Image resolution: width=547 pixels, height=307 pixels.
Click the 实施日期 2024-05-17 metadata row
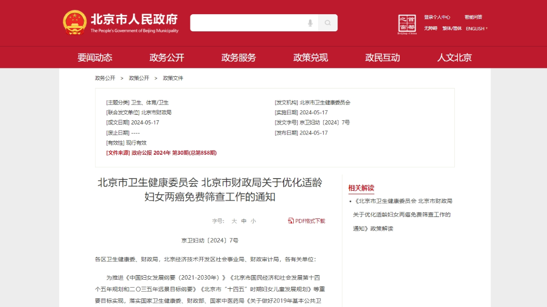pyautogui.click(x=301, y=113)
